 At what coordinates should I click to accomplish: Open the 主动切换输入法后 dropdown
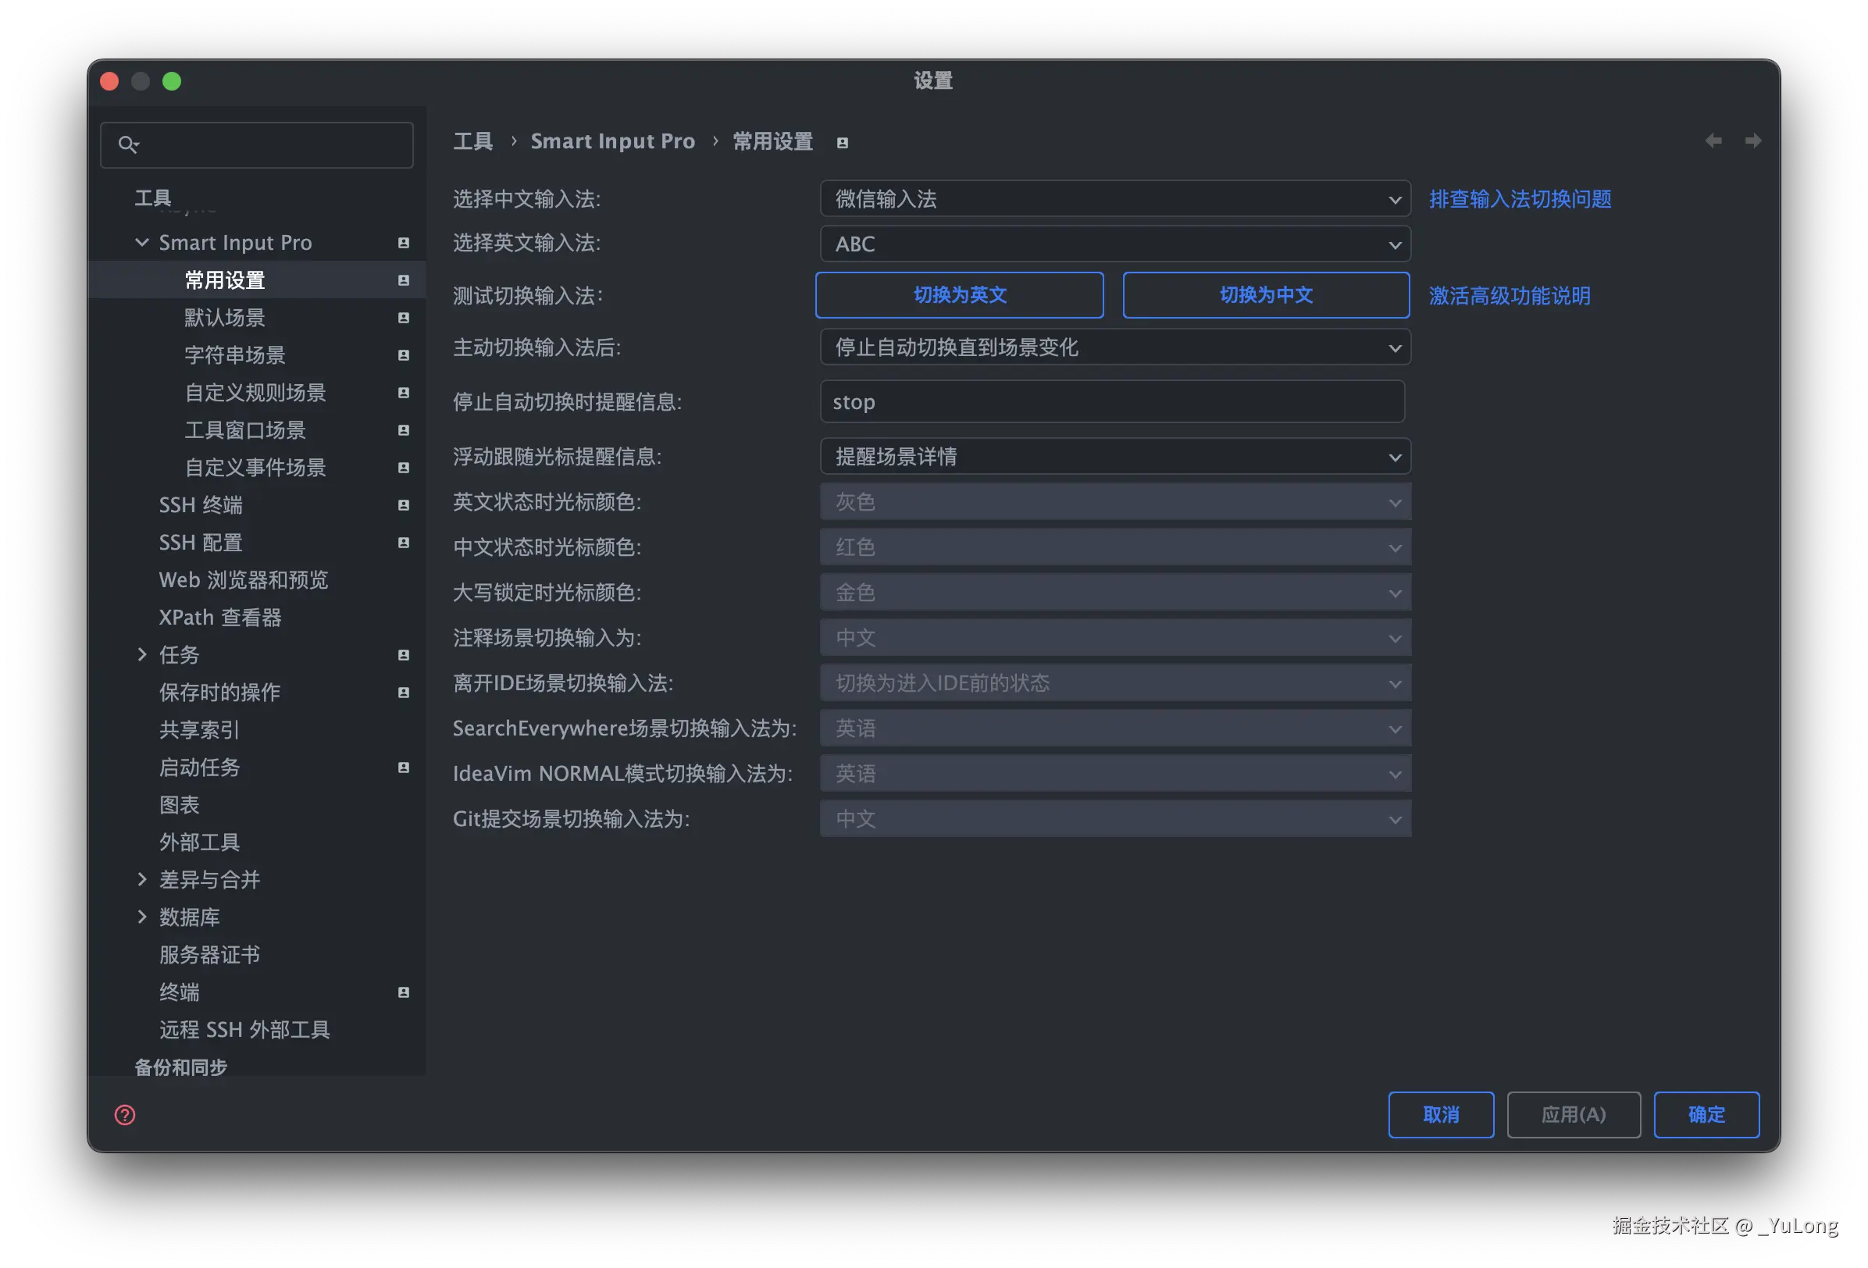click(1115, 348)
